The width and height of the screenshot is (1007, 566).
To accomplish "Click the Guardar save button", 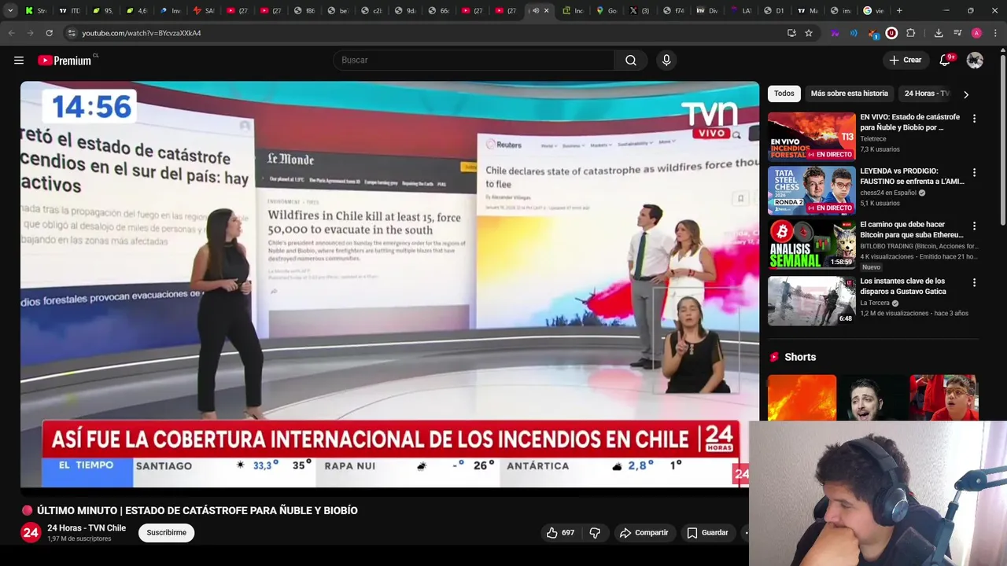I will (x=707, y=532).
